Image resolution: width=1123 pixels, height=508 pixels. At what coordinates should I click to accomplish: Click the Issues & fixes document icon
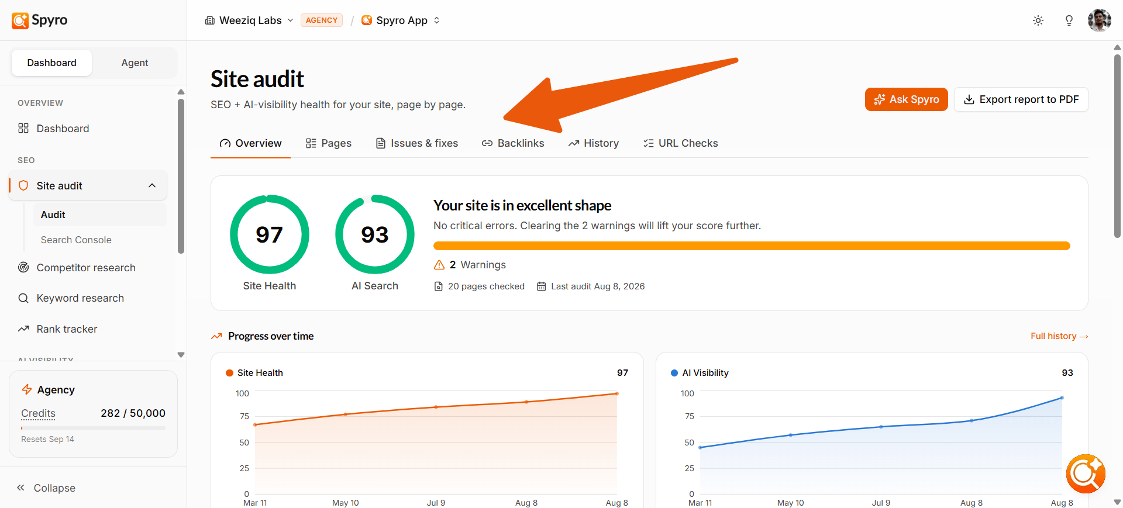[x=380, y=143]
